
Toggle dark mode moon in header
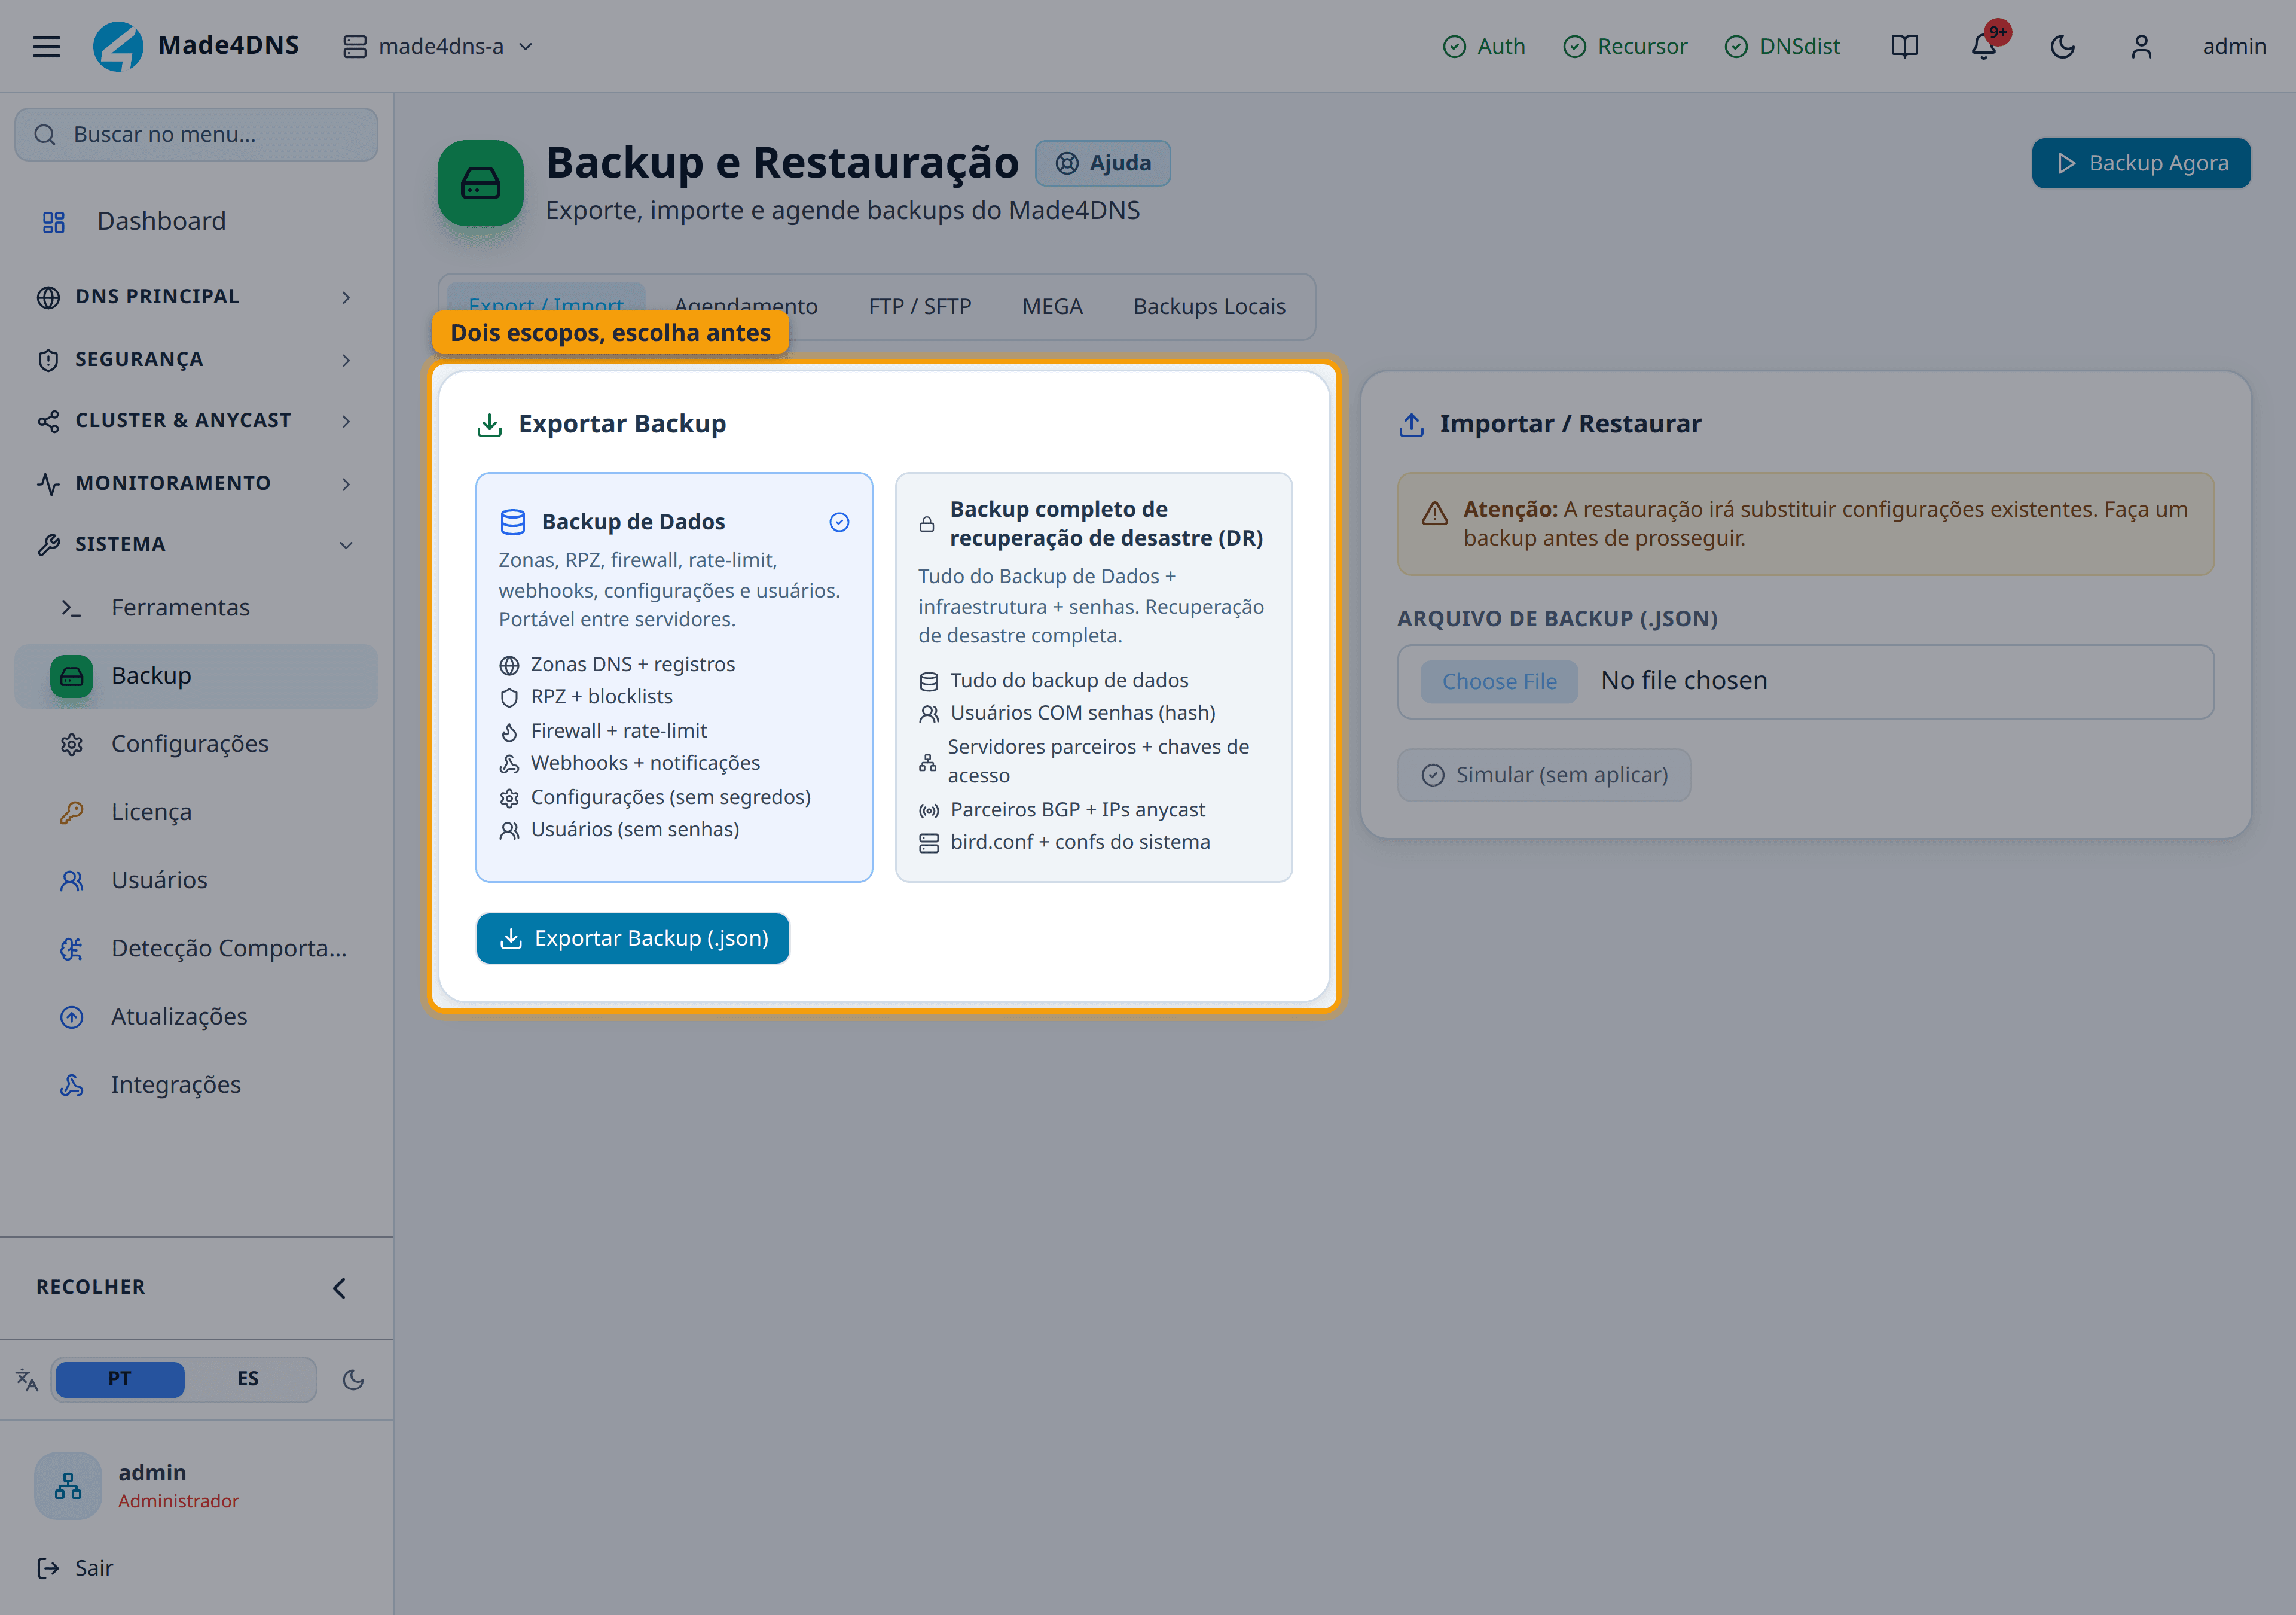[x=2062, y=46]
